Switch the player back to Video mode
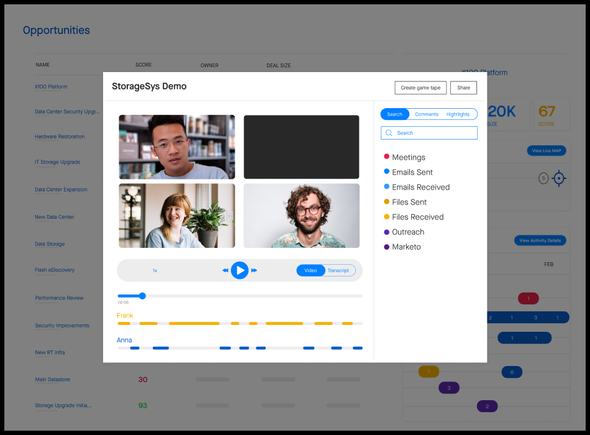 coord(311,270)
